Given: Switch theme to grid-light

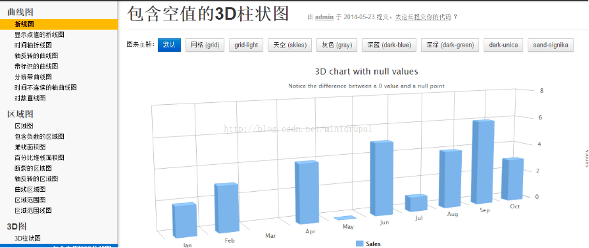Looking at the screenshot, I should pos(246,45).
